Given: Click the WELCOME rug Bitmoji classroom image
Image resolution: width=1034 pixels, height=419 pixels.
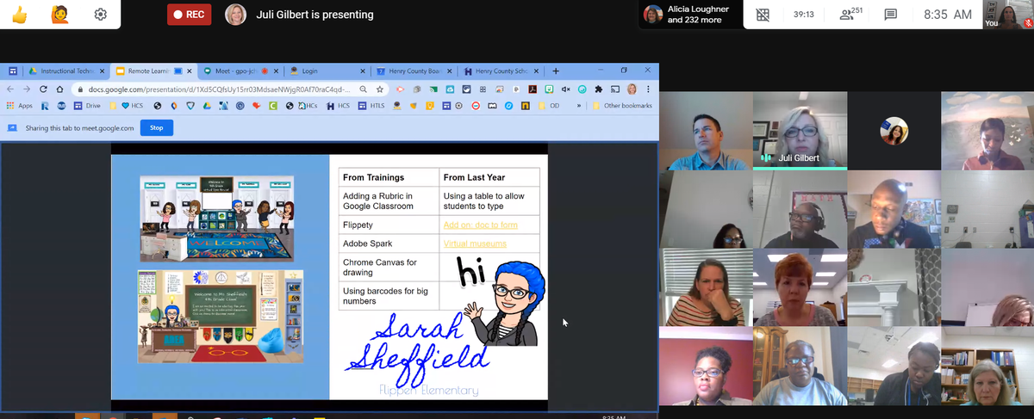Looking at the screenshot, I should 216,219.
